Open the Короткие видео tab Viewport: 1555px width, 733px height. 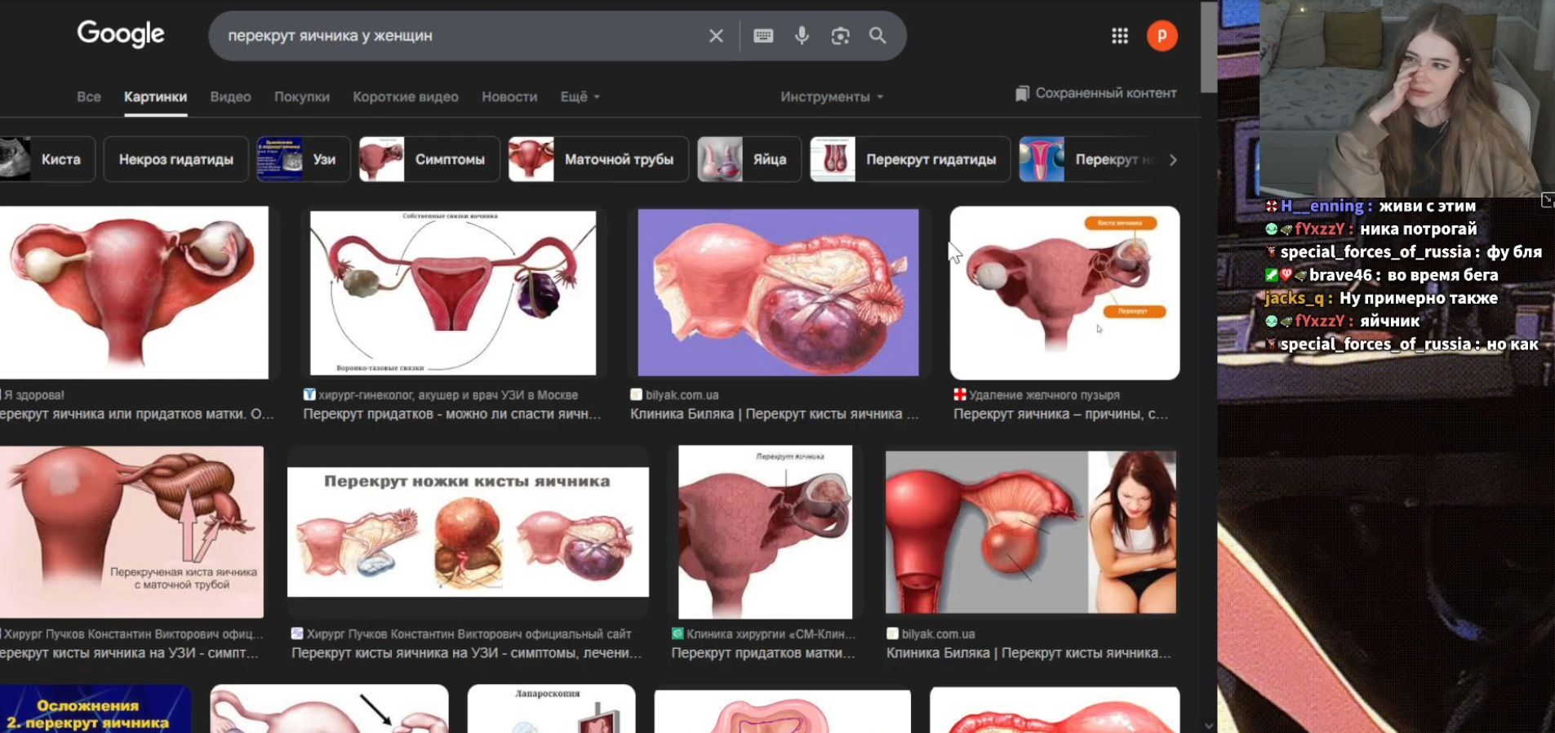[406, 96]
